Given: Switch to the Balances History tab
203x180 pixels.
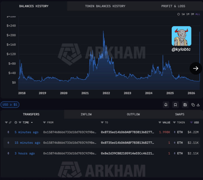Looking at the screenshot, I should [x=34, y=6].
